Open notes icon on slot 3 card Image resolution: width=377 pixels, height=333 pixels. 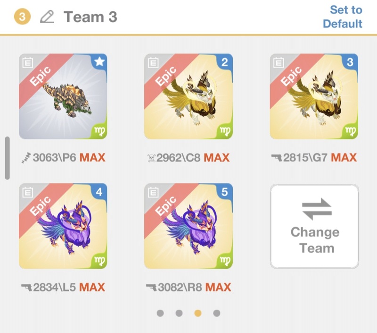pos(279,62)
